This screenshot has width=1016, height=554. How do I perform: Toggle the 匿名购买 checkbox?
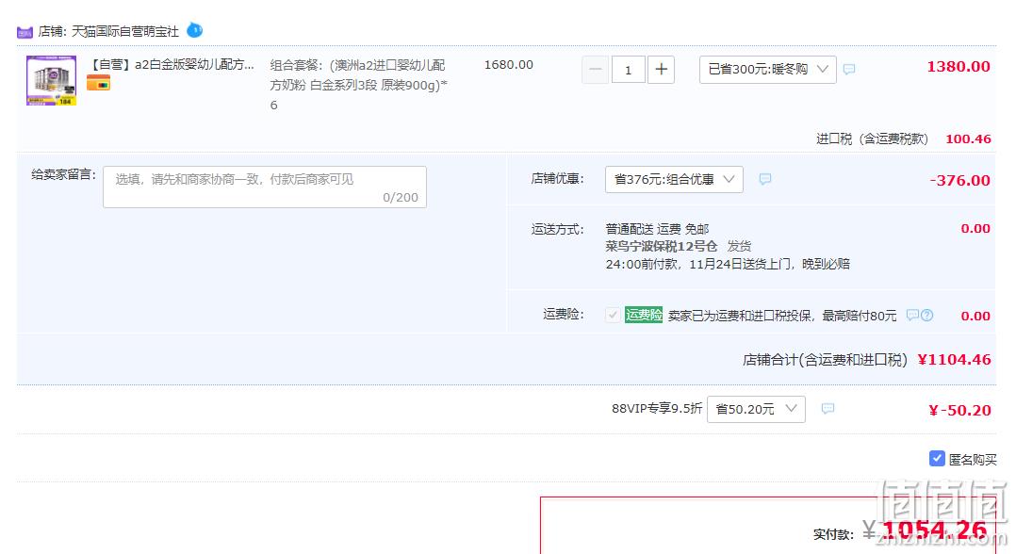[x=936, y=459]
